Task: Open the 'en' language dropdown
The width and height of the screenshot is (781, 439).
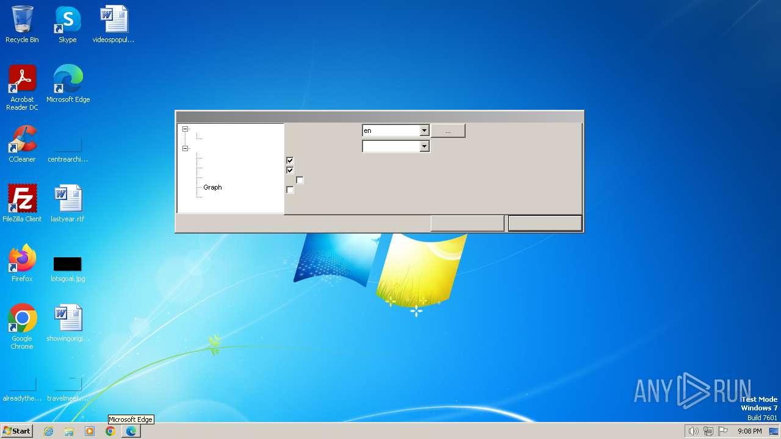Action: point(424,130)
